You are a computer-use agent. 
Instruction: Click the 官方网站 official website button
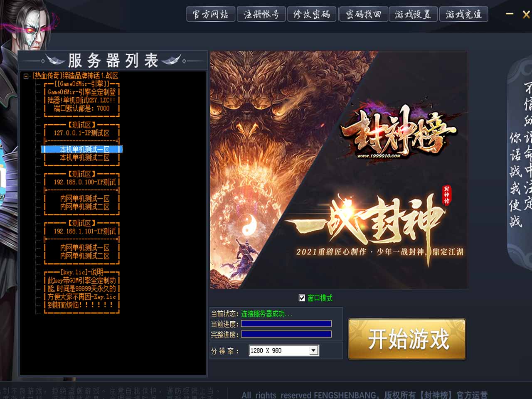click(x=211, y=15)
